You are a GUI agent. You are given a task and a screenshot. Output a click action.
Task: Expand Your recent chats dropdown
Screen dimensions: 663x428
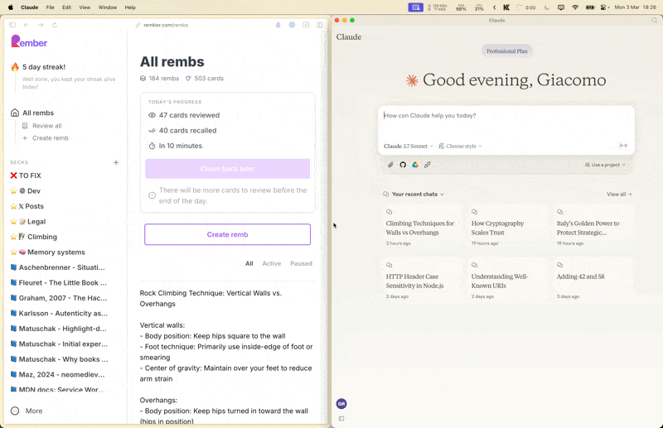(414, 195)
